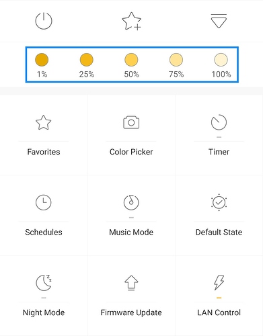This screenshot has height=336, width=263.
Task: Add to favorites with star-plus icon
Action: point(132,21)
